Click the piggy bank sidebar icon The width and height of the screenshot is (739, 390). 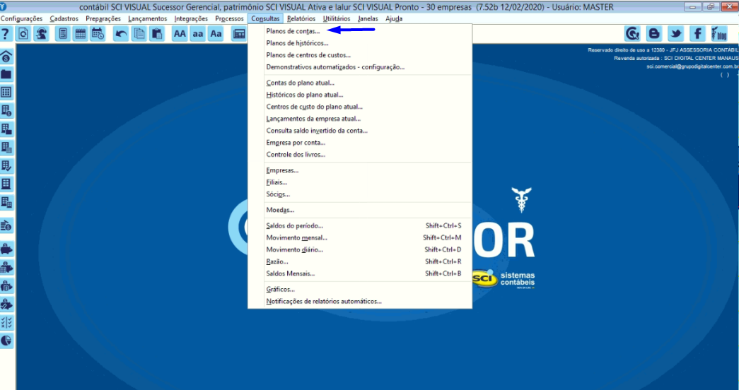point(6,250)
